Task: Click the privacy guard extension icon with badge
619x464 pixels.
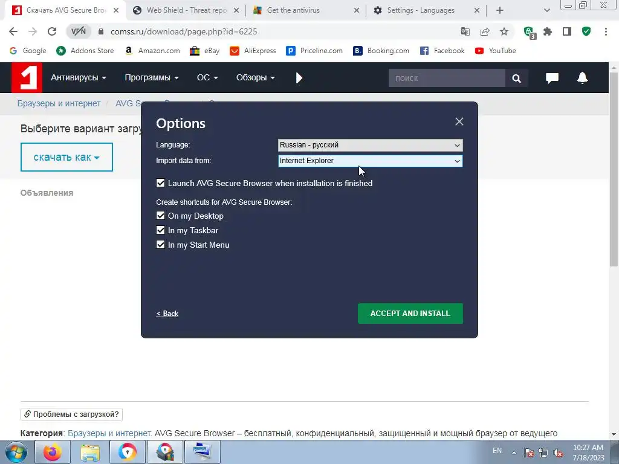Action: coord(529,33)
